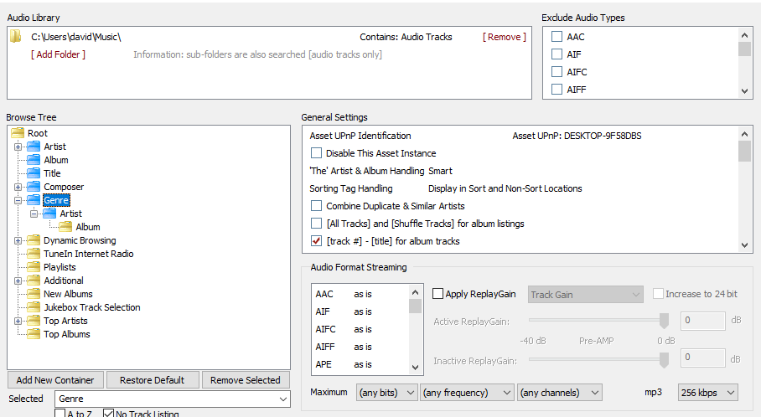The image size is (761, 417).
Task: Toggle the Apply ReplayGain checkbox
Action: coord(438,294)
